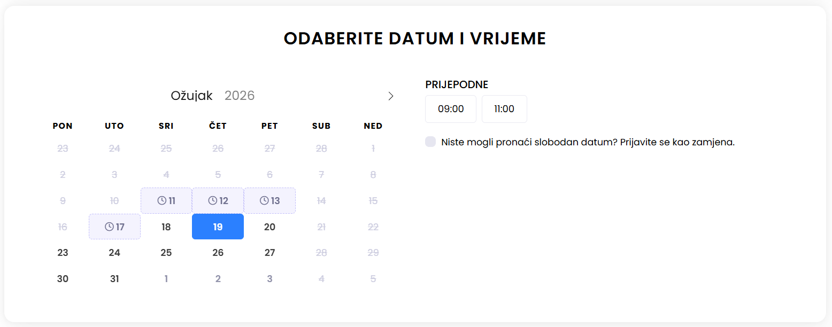This screenshot has height=327, width=832.
Task: Select Wednesday March 25
Action: coord(166,253)
